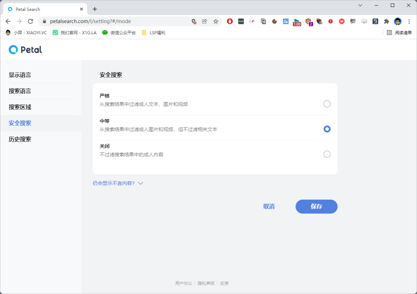
Task: Click the 严格 option description text
Action: coord(144,104)
